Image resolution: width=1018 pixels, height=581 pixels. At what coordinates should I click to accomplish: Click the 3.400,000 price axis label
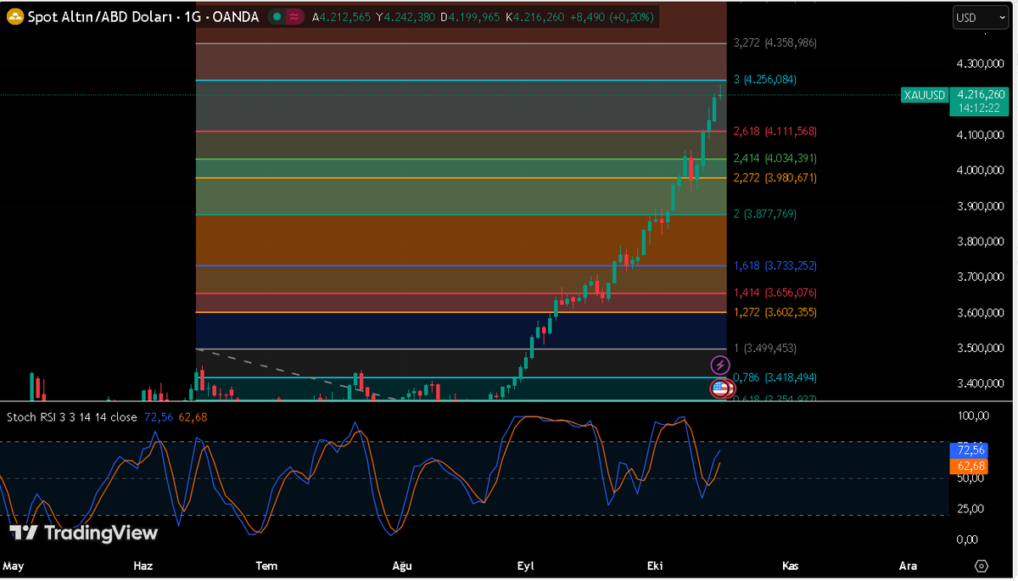click(982, 383)
